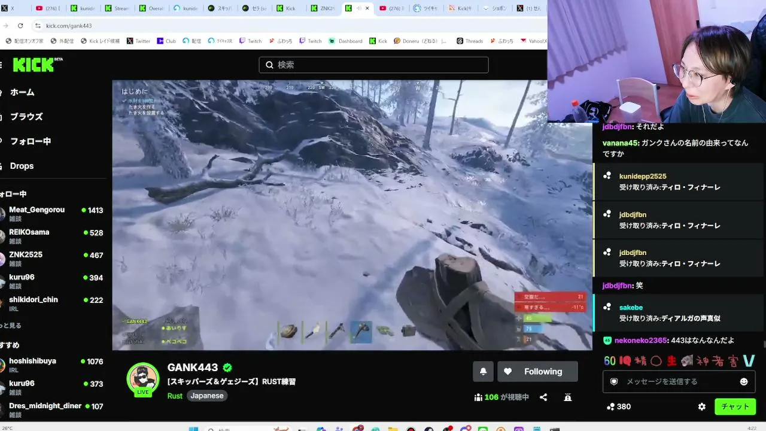Open the emoji picker in message box
This screenshot has height=431, width=766.
(x=744, y=381)
